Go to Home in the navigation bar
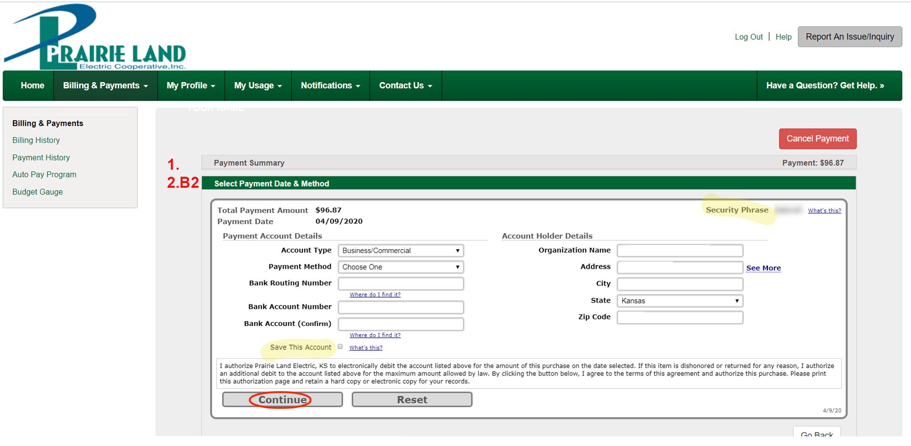911x446 pixels. pyautogui.click(x=32, y=86)
